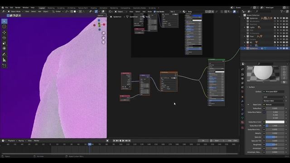
Task: Hide the Lights collection eye icon
Action: coord(281,27)
